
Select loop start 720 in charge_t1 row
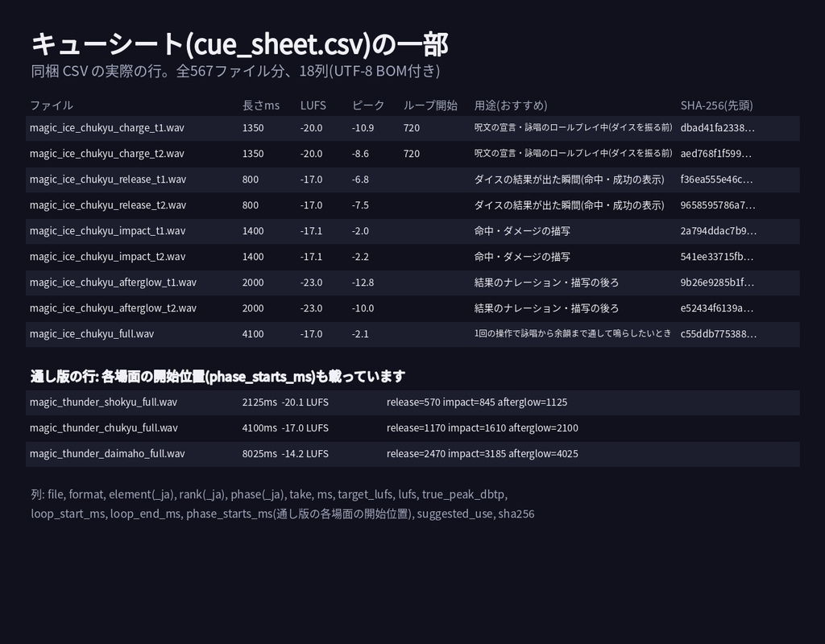412,128
